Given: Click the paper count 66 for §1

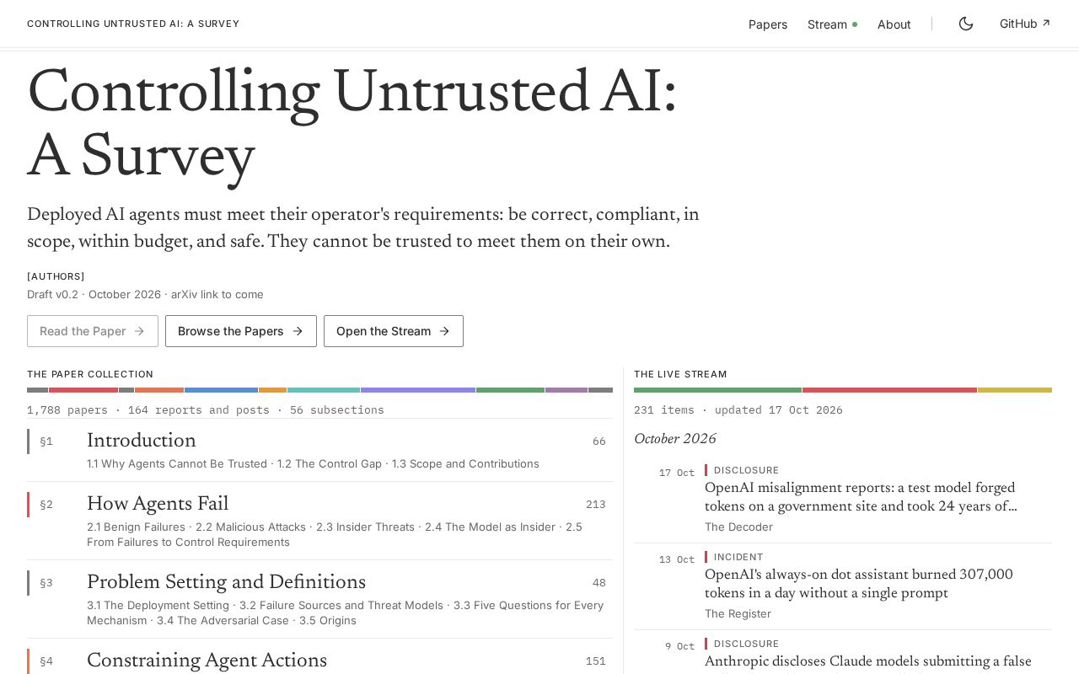Looking at the screenshot, I should [599, 441].
